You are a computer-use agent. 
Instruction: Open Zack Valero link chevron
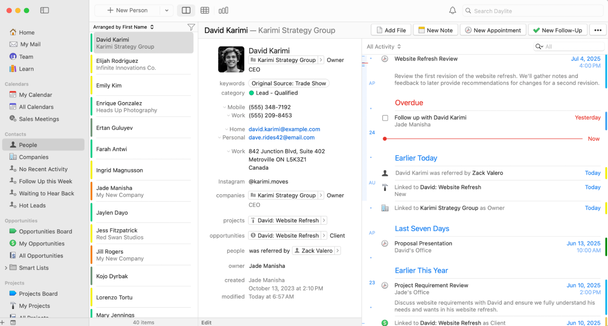(338, 251)
